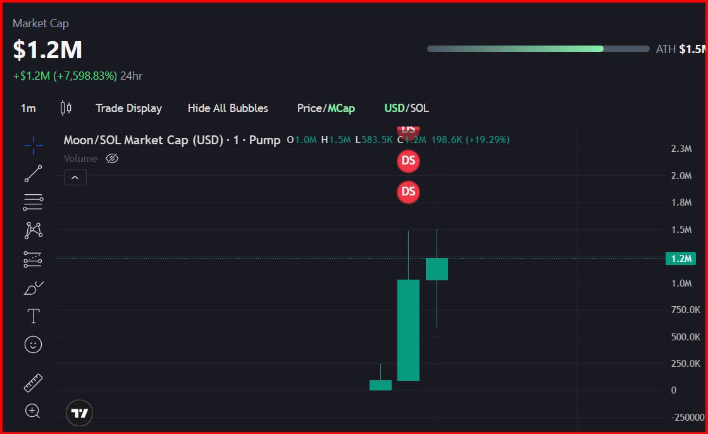Click Hide All Bubbles

(228, 108)
